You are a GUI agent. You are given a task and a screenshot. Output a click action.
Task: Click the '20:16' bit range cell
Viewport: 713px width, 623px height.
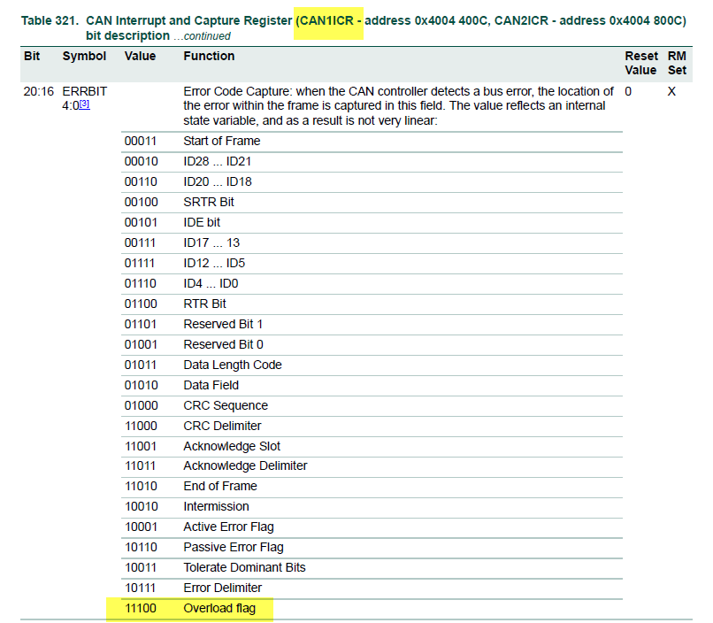39,91
